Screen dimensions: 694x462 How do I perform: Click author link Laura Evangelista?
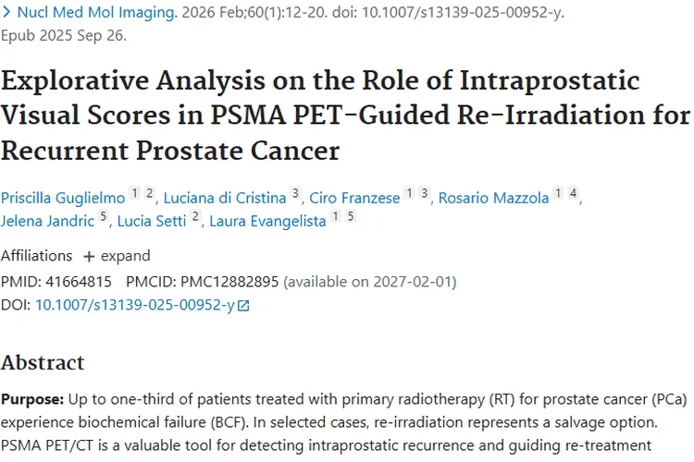[266, 222]
